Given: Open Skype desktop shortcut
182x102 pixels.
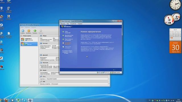Looking at the screenshot, I should point(1,42).
